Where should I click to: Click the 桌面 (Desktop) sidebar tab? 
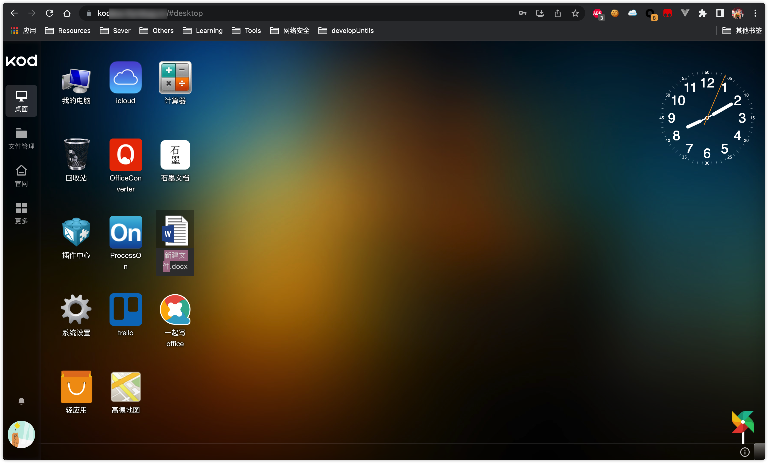point(21,101)
